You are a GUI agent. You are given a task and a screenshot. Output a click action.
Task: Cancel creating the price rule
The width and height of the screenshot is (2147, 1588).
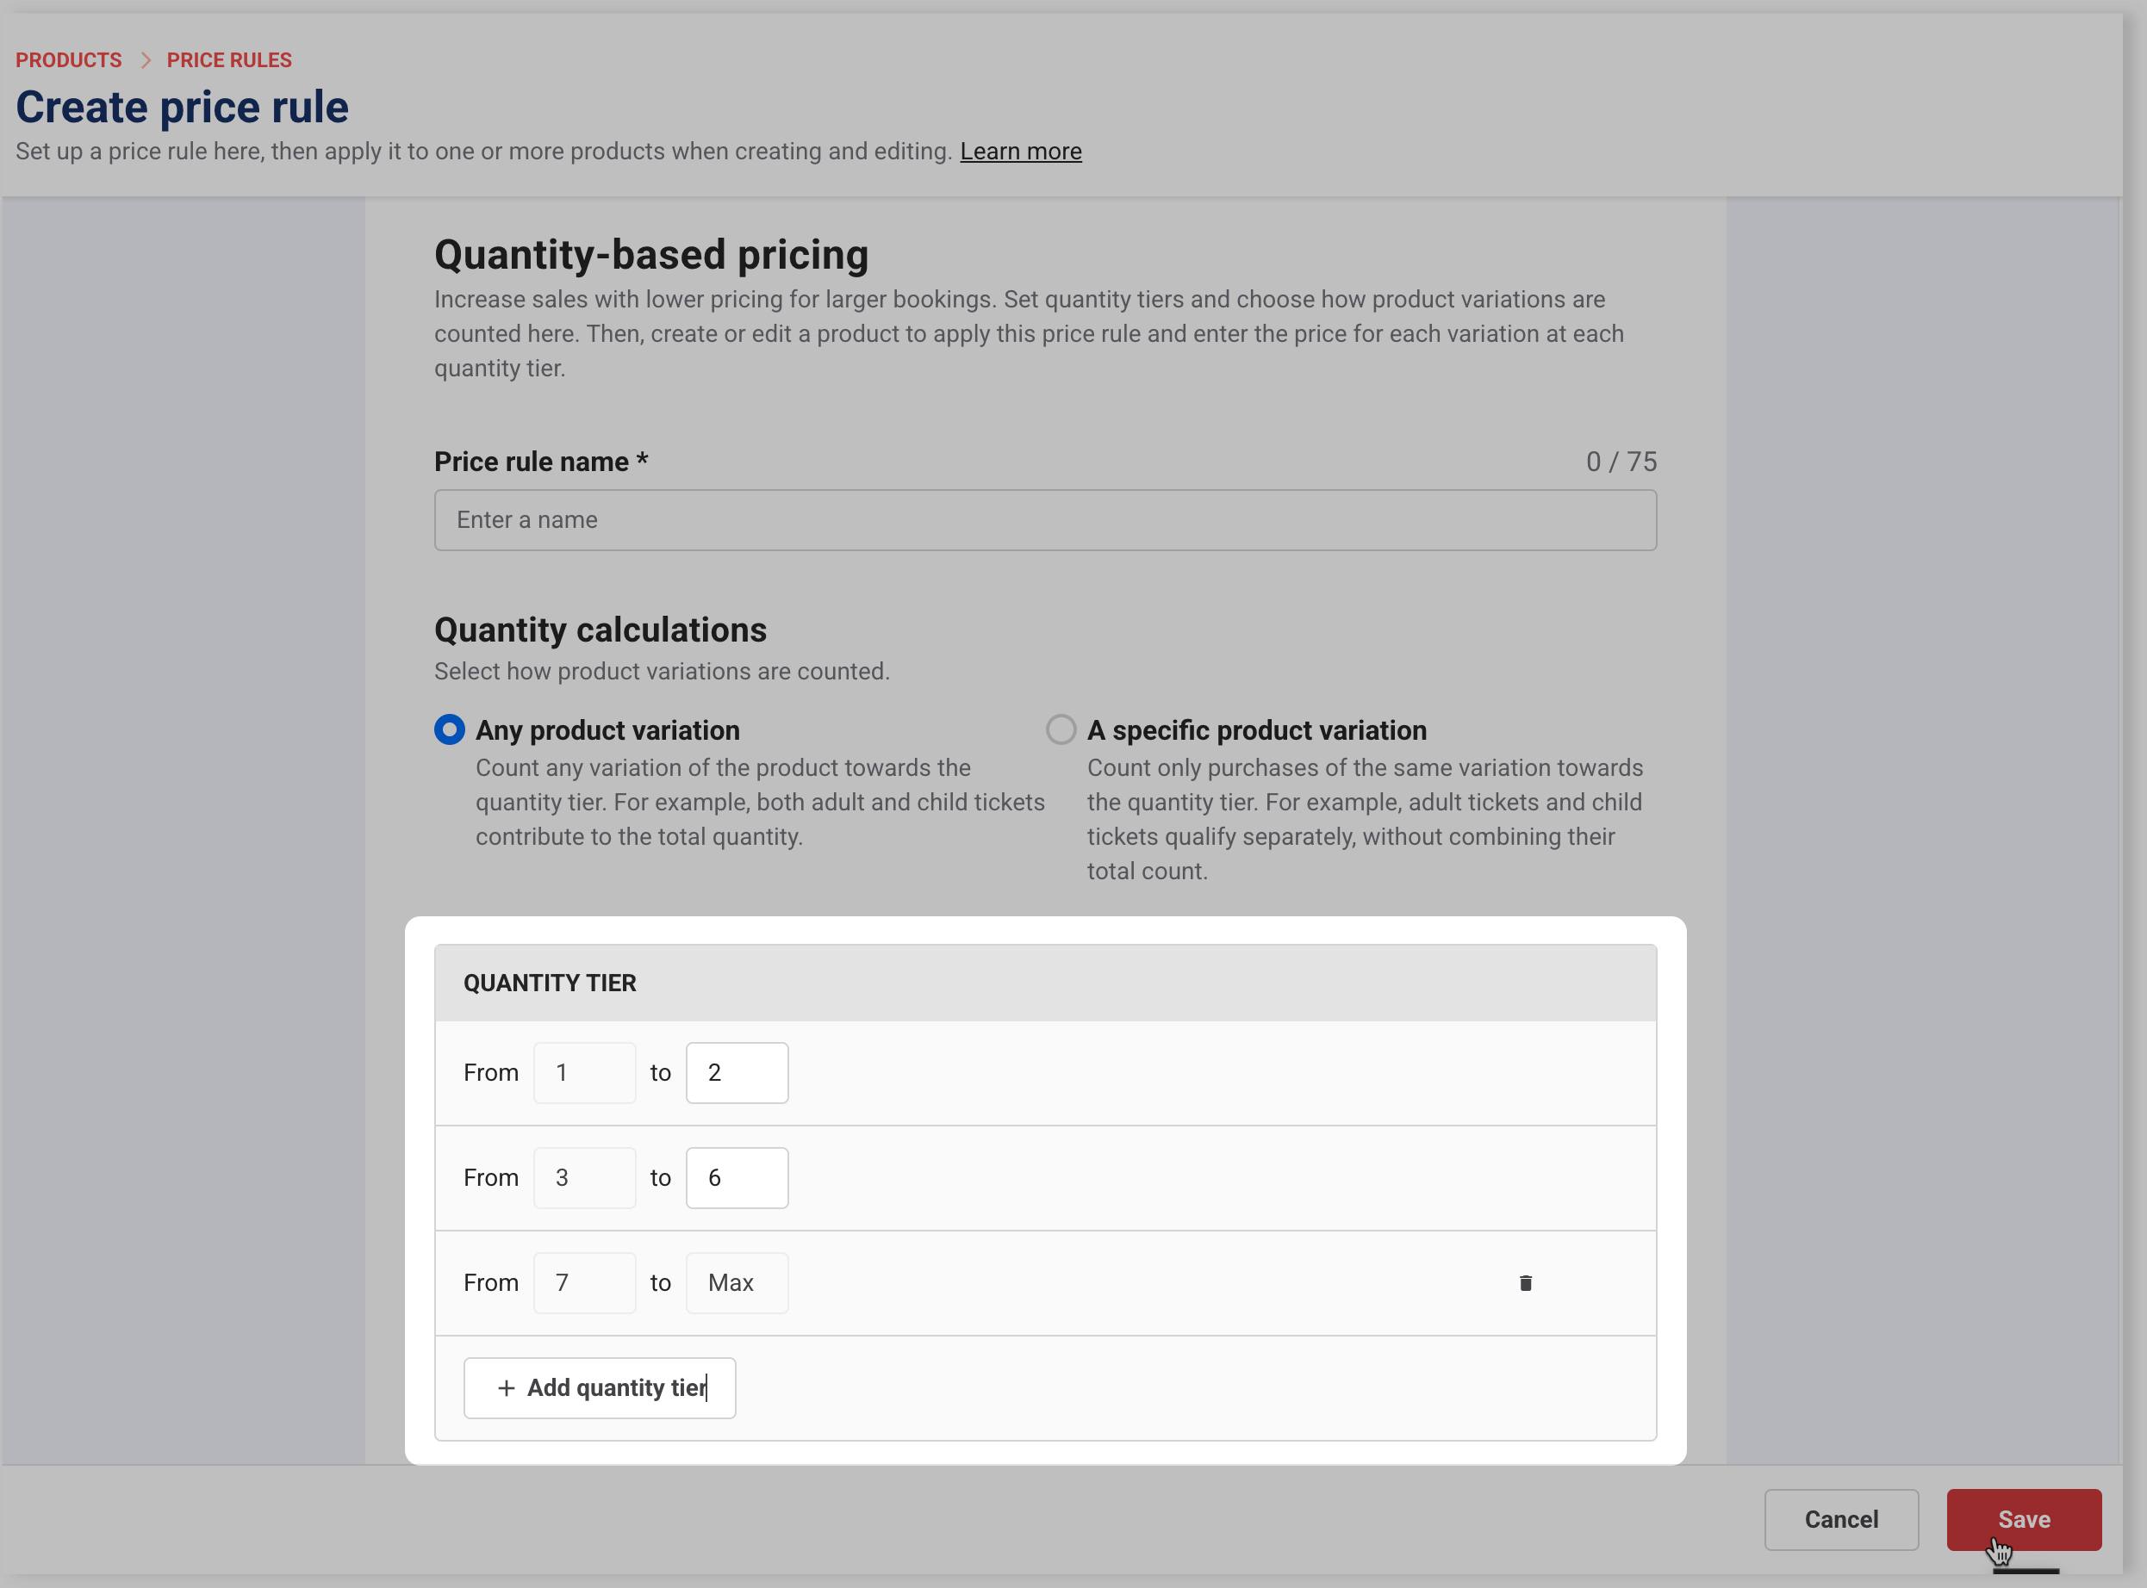coord(1840,1520)
